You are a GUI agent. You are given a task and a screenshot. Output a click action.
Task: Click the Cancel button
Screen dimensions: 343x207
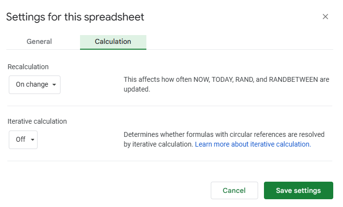point(234,190)
